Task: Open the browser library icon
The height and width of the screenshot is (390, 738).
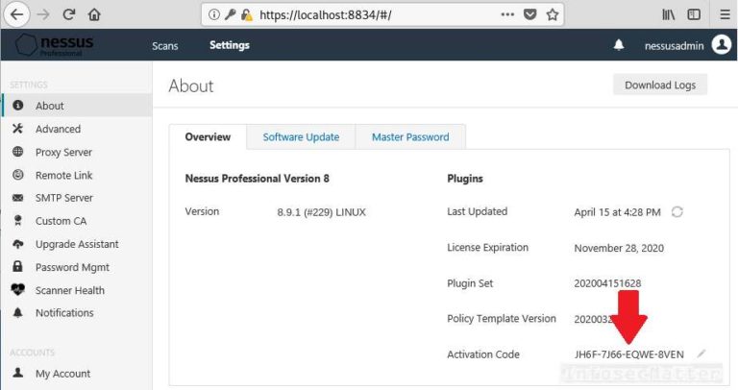Action: (x=669, y=14)
